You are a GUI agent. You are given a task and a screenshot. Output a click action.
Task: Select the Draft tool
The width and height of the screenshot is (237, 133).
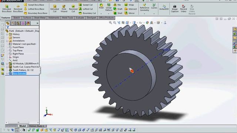[x=118, y=9]
